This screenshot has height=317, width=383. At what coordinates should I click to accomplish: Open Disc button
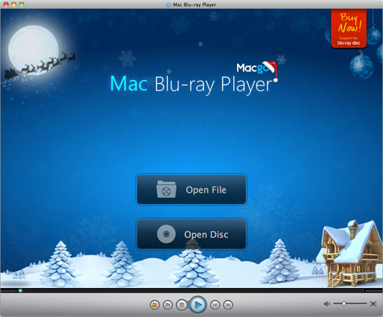click(191, 234)
